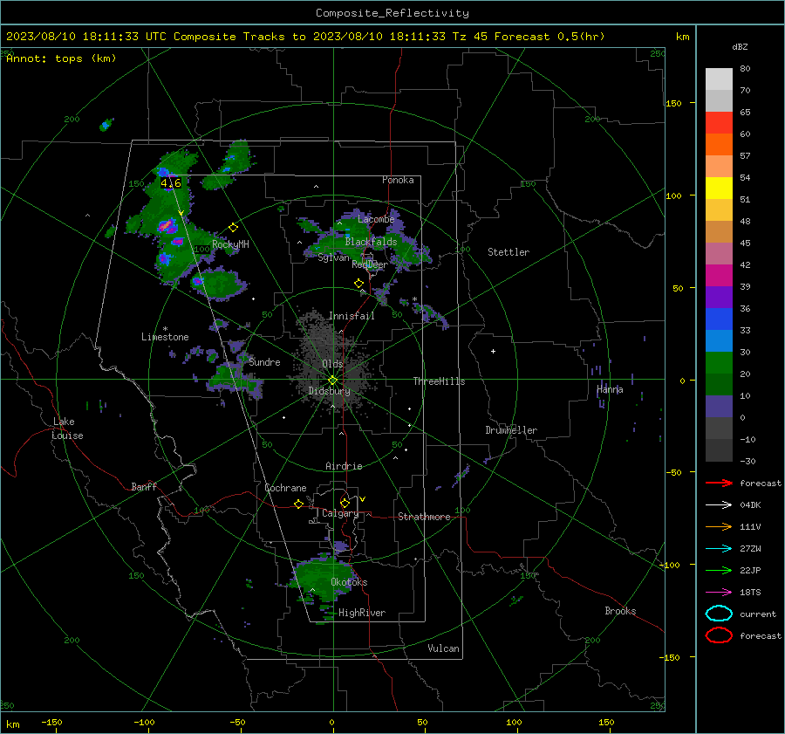Click the Sylvan label
Viewport: 785px width, 734px height.
tap(333, 257)
